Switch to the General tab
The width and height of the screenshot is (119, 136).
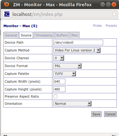(11, 35)
